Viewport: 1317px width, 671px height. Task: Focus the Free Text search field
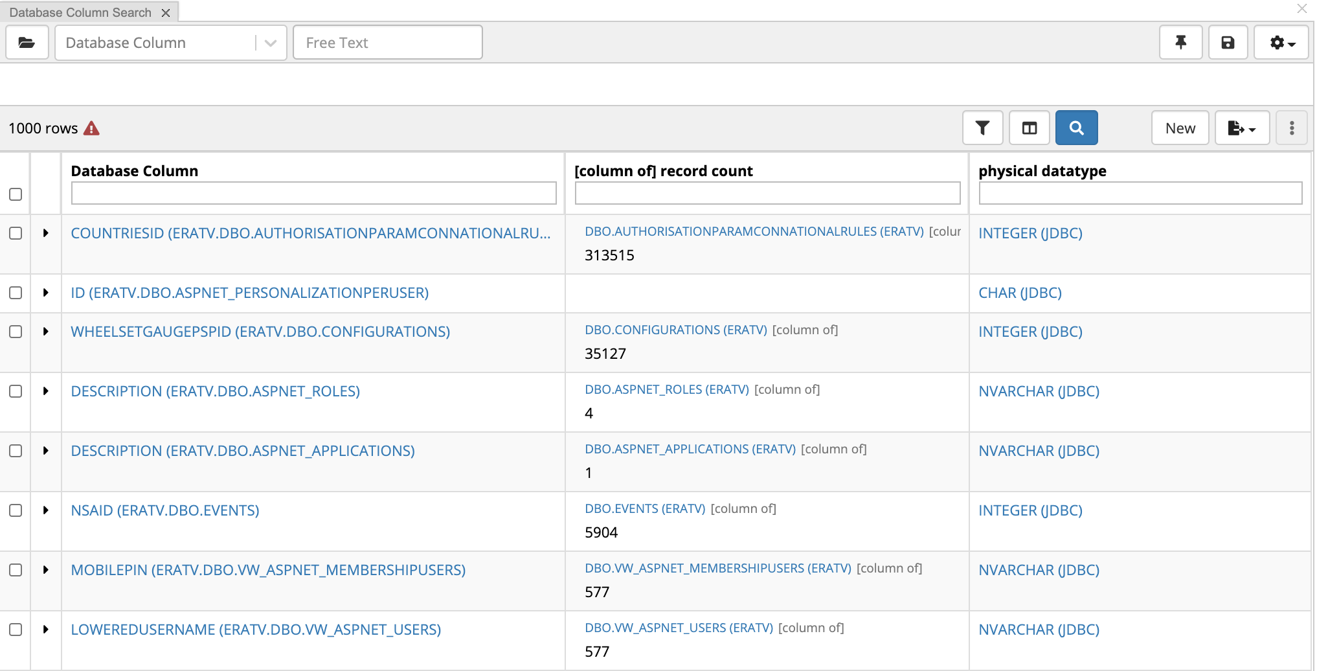388,43
